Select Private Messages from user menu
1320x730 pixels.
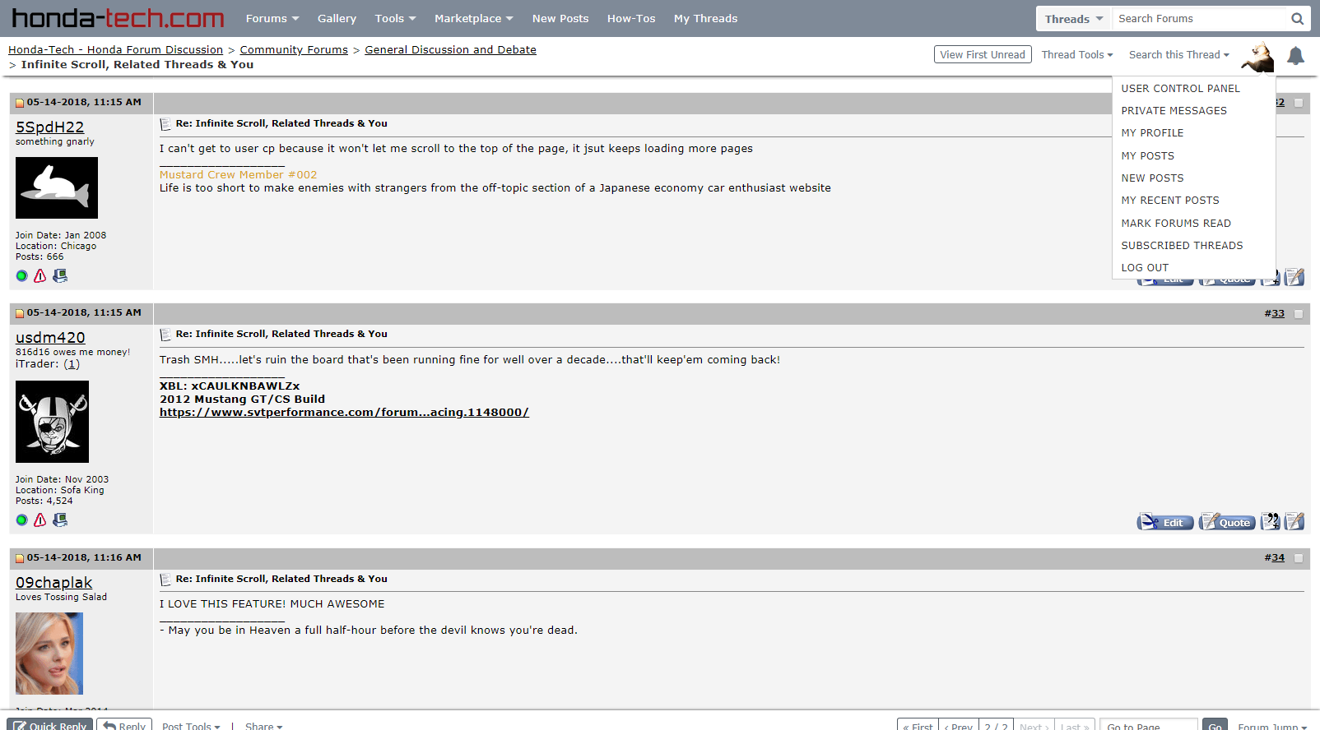(x=1174, y=111)
